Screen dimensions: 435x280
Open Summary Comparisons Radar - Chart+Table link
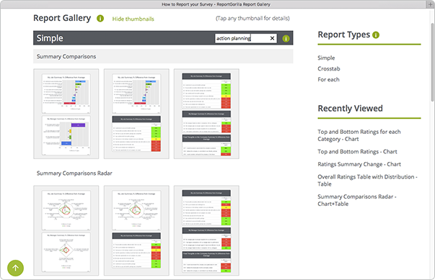tap(357, 200)
